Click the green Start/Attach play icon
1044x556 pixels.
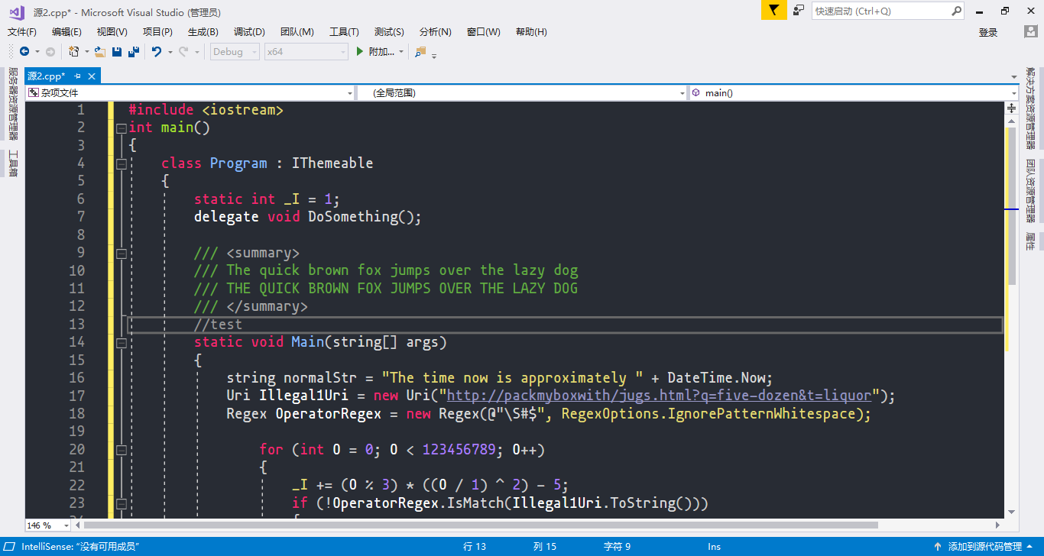360,52
